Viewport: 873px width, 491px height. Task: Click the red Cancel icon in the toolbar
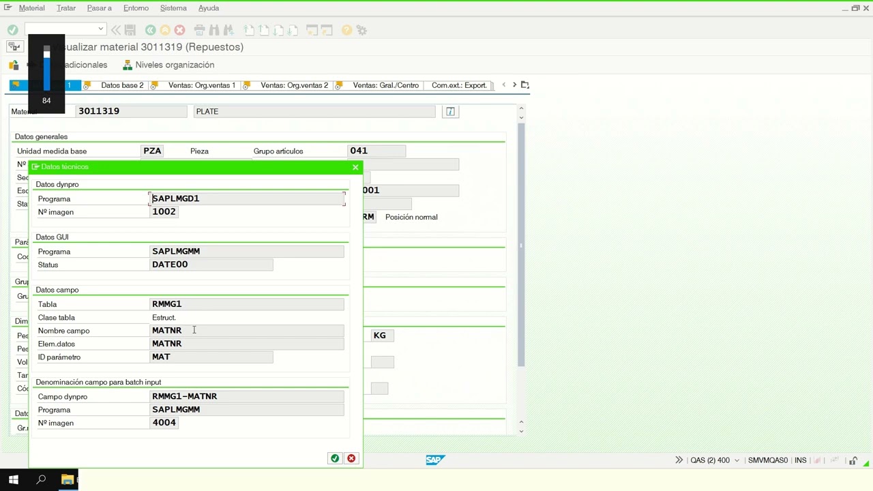pyautogui.click(x=180, y=30)
